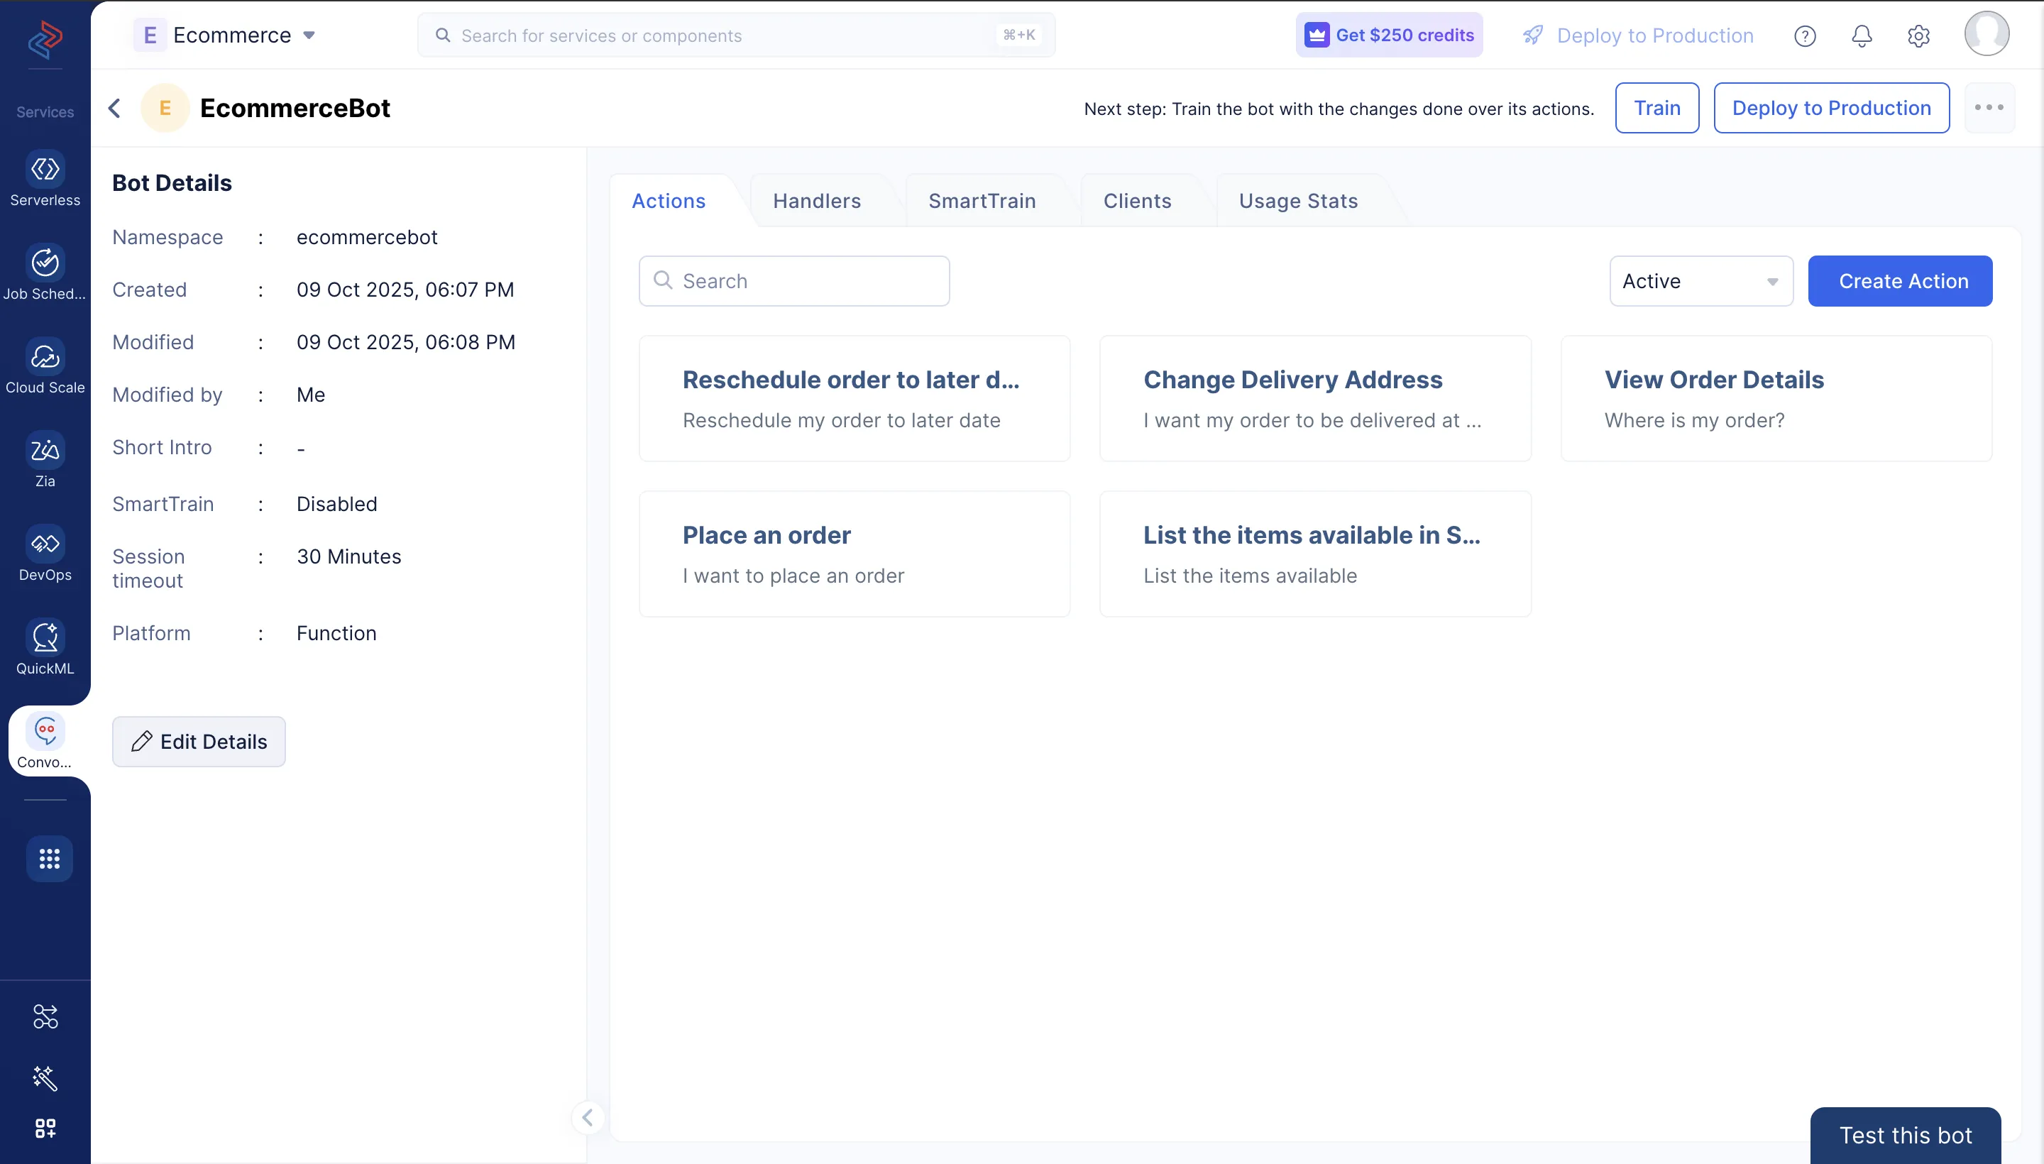Image resolution: width=2044 pixels, height=1164 pixels.
Task: Open the DevOps service icon
Action: coord(45,544)
